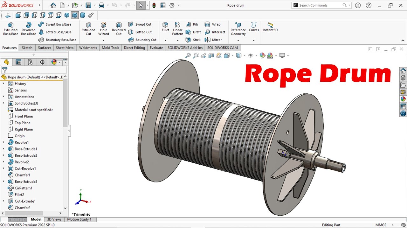Apply the Fillet feature
This screenshot has width=407, height=228.
[x=165, y=27]
